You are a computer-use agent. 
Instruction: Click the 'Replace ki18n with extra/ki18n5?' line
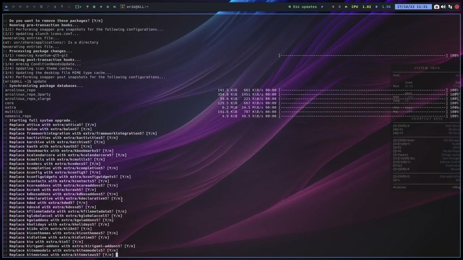(x=47, y=229)
